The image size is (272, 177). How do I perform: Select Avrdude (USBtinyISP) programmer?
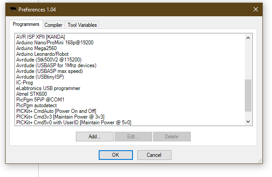coord(40,77)
